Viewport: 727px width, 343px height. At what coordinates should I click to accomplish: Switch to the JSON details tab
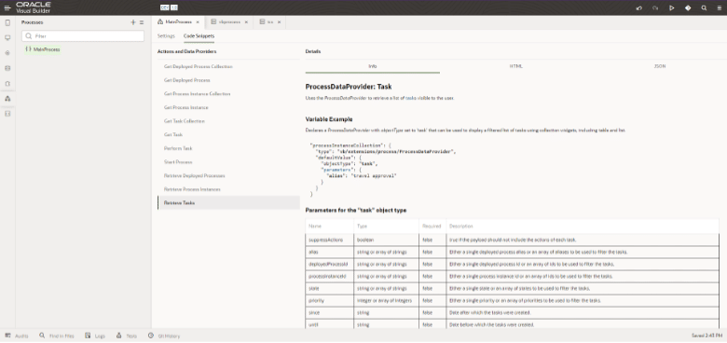pos(660,66)
